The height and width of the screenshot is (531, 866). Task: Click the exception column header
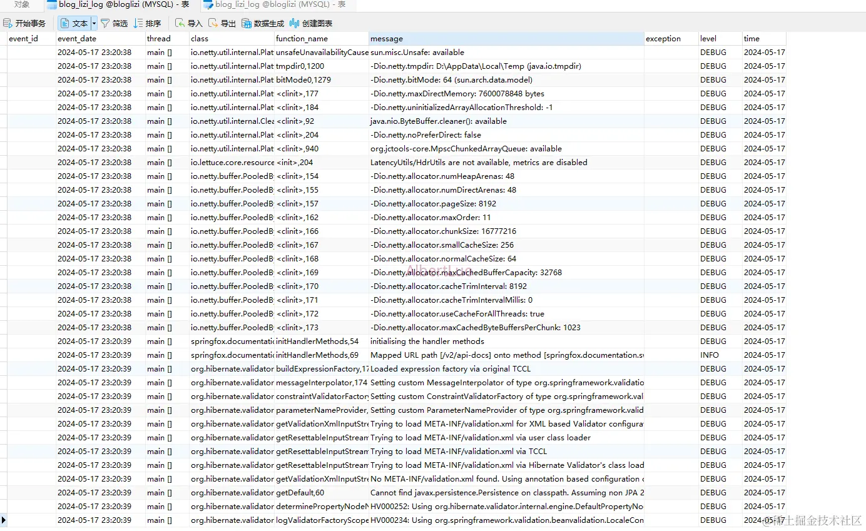click(671, 39)
